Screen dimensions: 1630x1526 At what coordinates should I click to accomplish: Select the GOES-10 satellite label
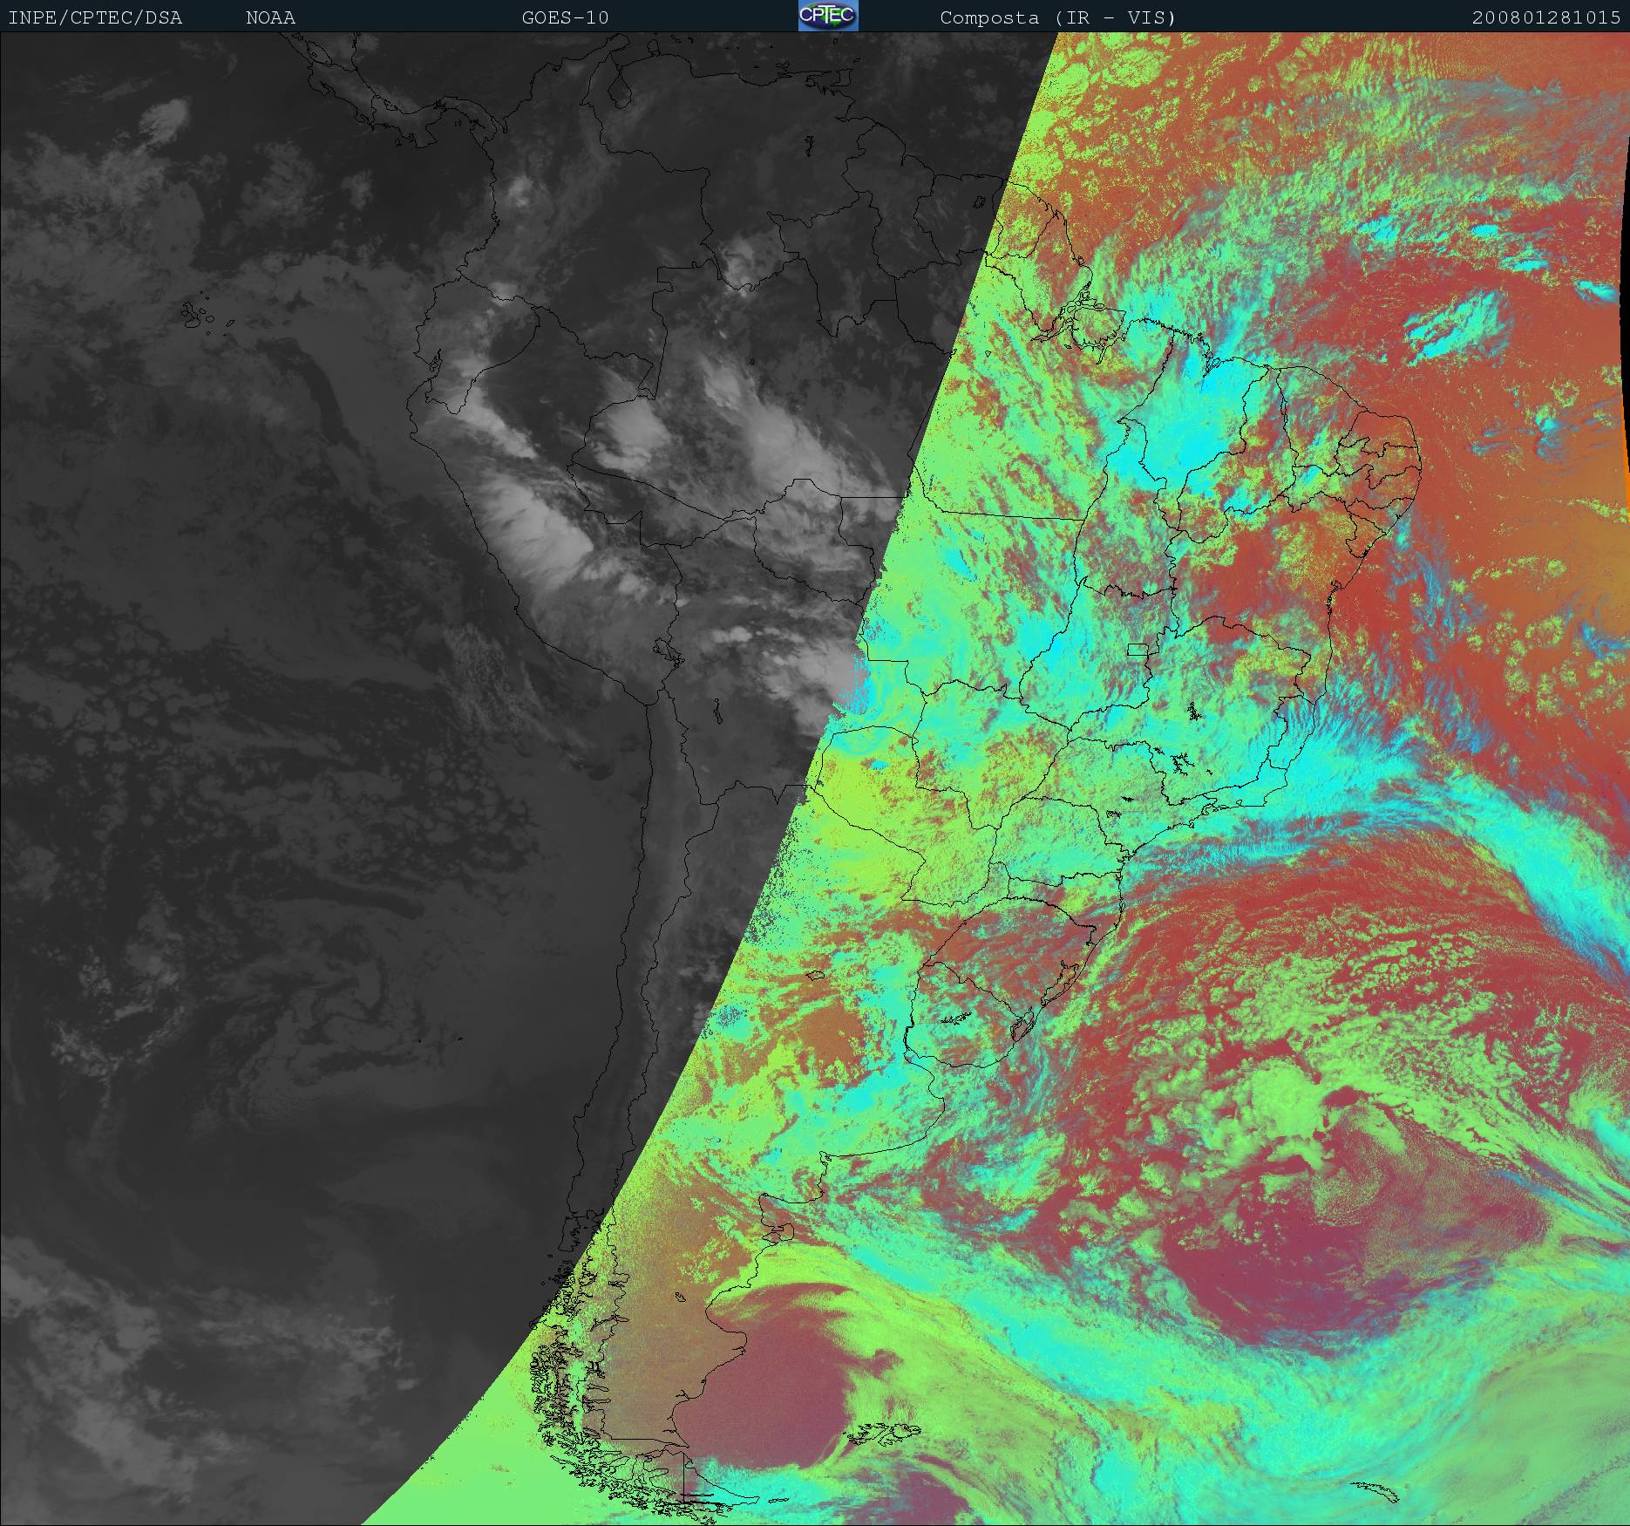coord(565,17)
